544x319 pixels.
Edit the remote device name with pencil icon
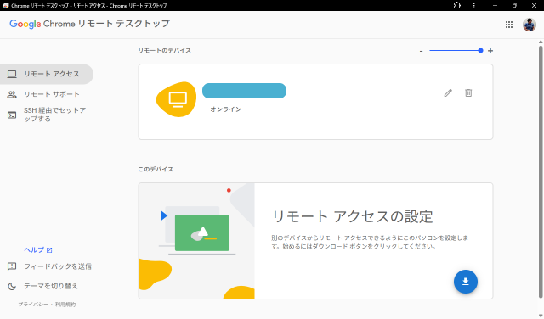coord(448,92)
